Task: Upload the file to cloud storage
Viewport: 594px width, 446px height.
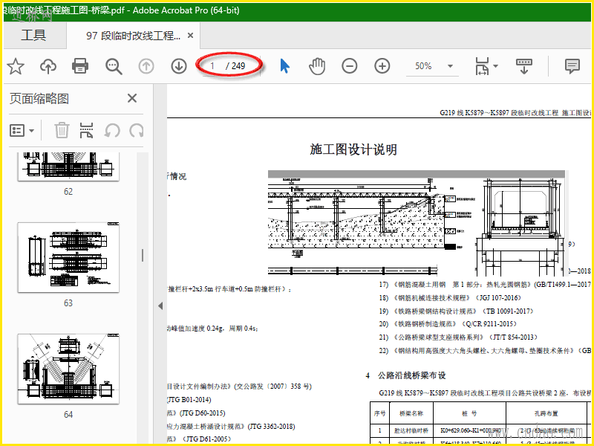Action: point(48,66)
